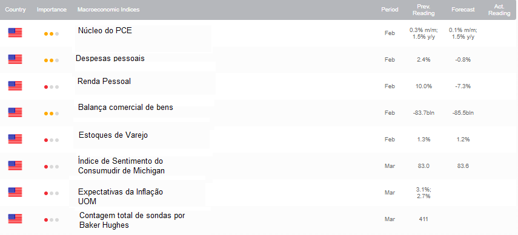
Task: Click the flag icon for Estoques de Varejo
Action: coord(15,139)
